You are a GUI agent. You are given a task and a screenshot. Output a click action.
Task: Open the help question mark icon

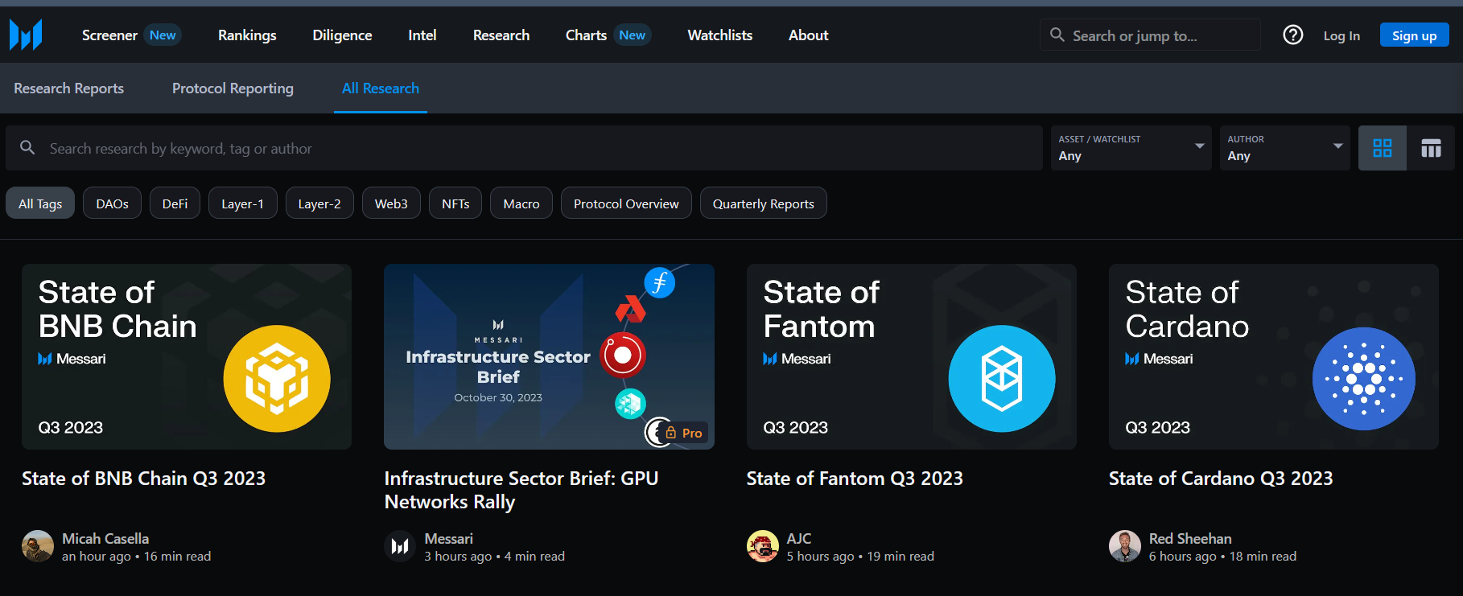click(1292, 35)
